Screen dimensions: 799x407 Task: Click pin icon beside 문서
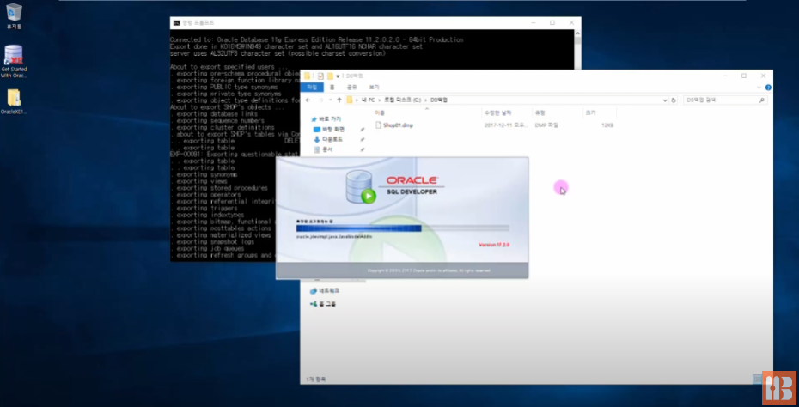point(362,149)
